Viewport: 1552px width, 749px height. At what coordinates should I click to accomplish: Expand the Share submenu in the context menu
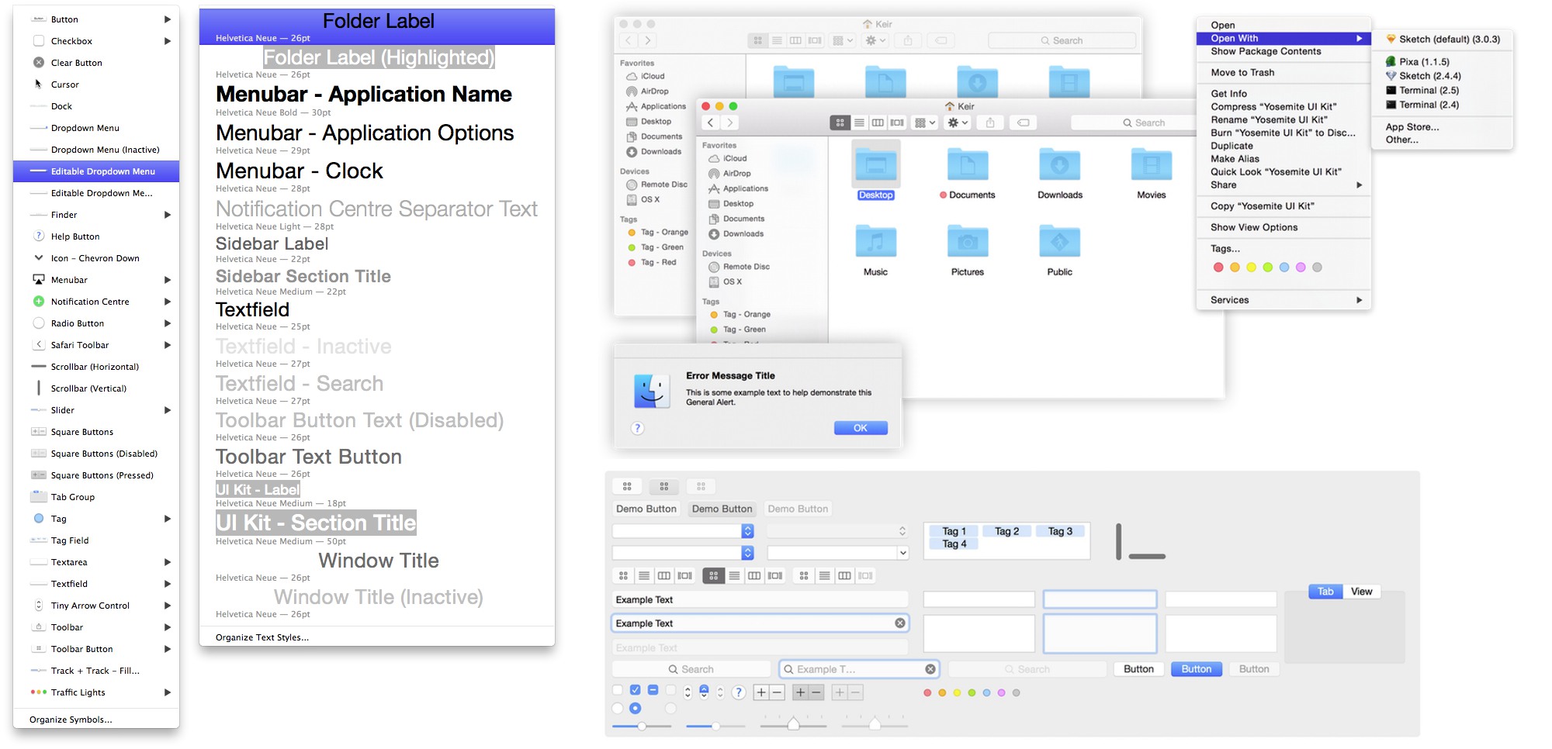(1284, 185)
